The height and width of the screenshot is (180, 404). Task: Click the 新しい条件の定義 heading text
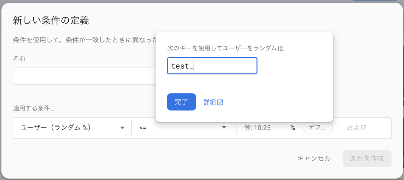coord(51,21)
